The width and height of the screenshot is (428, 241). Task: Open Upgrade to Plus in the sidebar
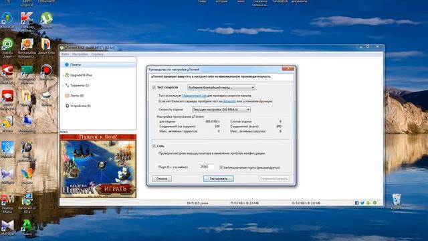pyautogui.click(x=81, y=75)
